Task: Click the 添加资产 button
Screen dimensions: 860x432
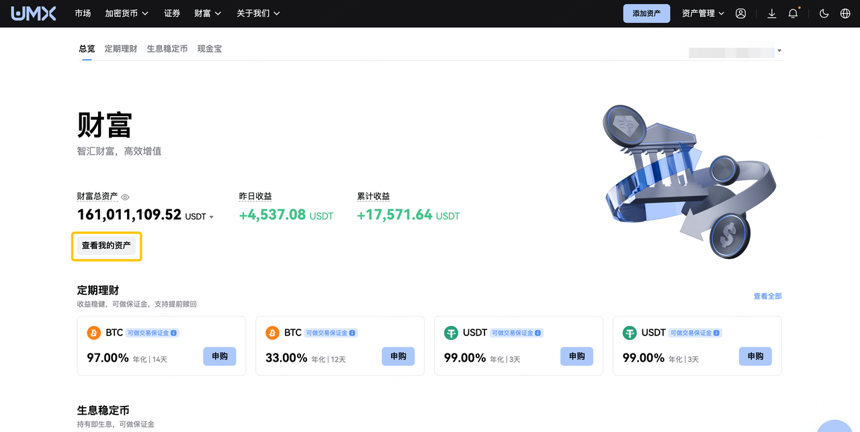Action: 646,13
